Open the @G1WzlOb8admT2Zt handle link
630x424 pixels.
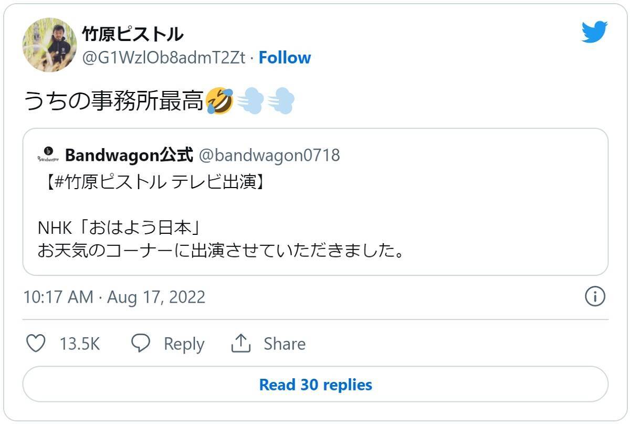164,58
